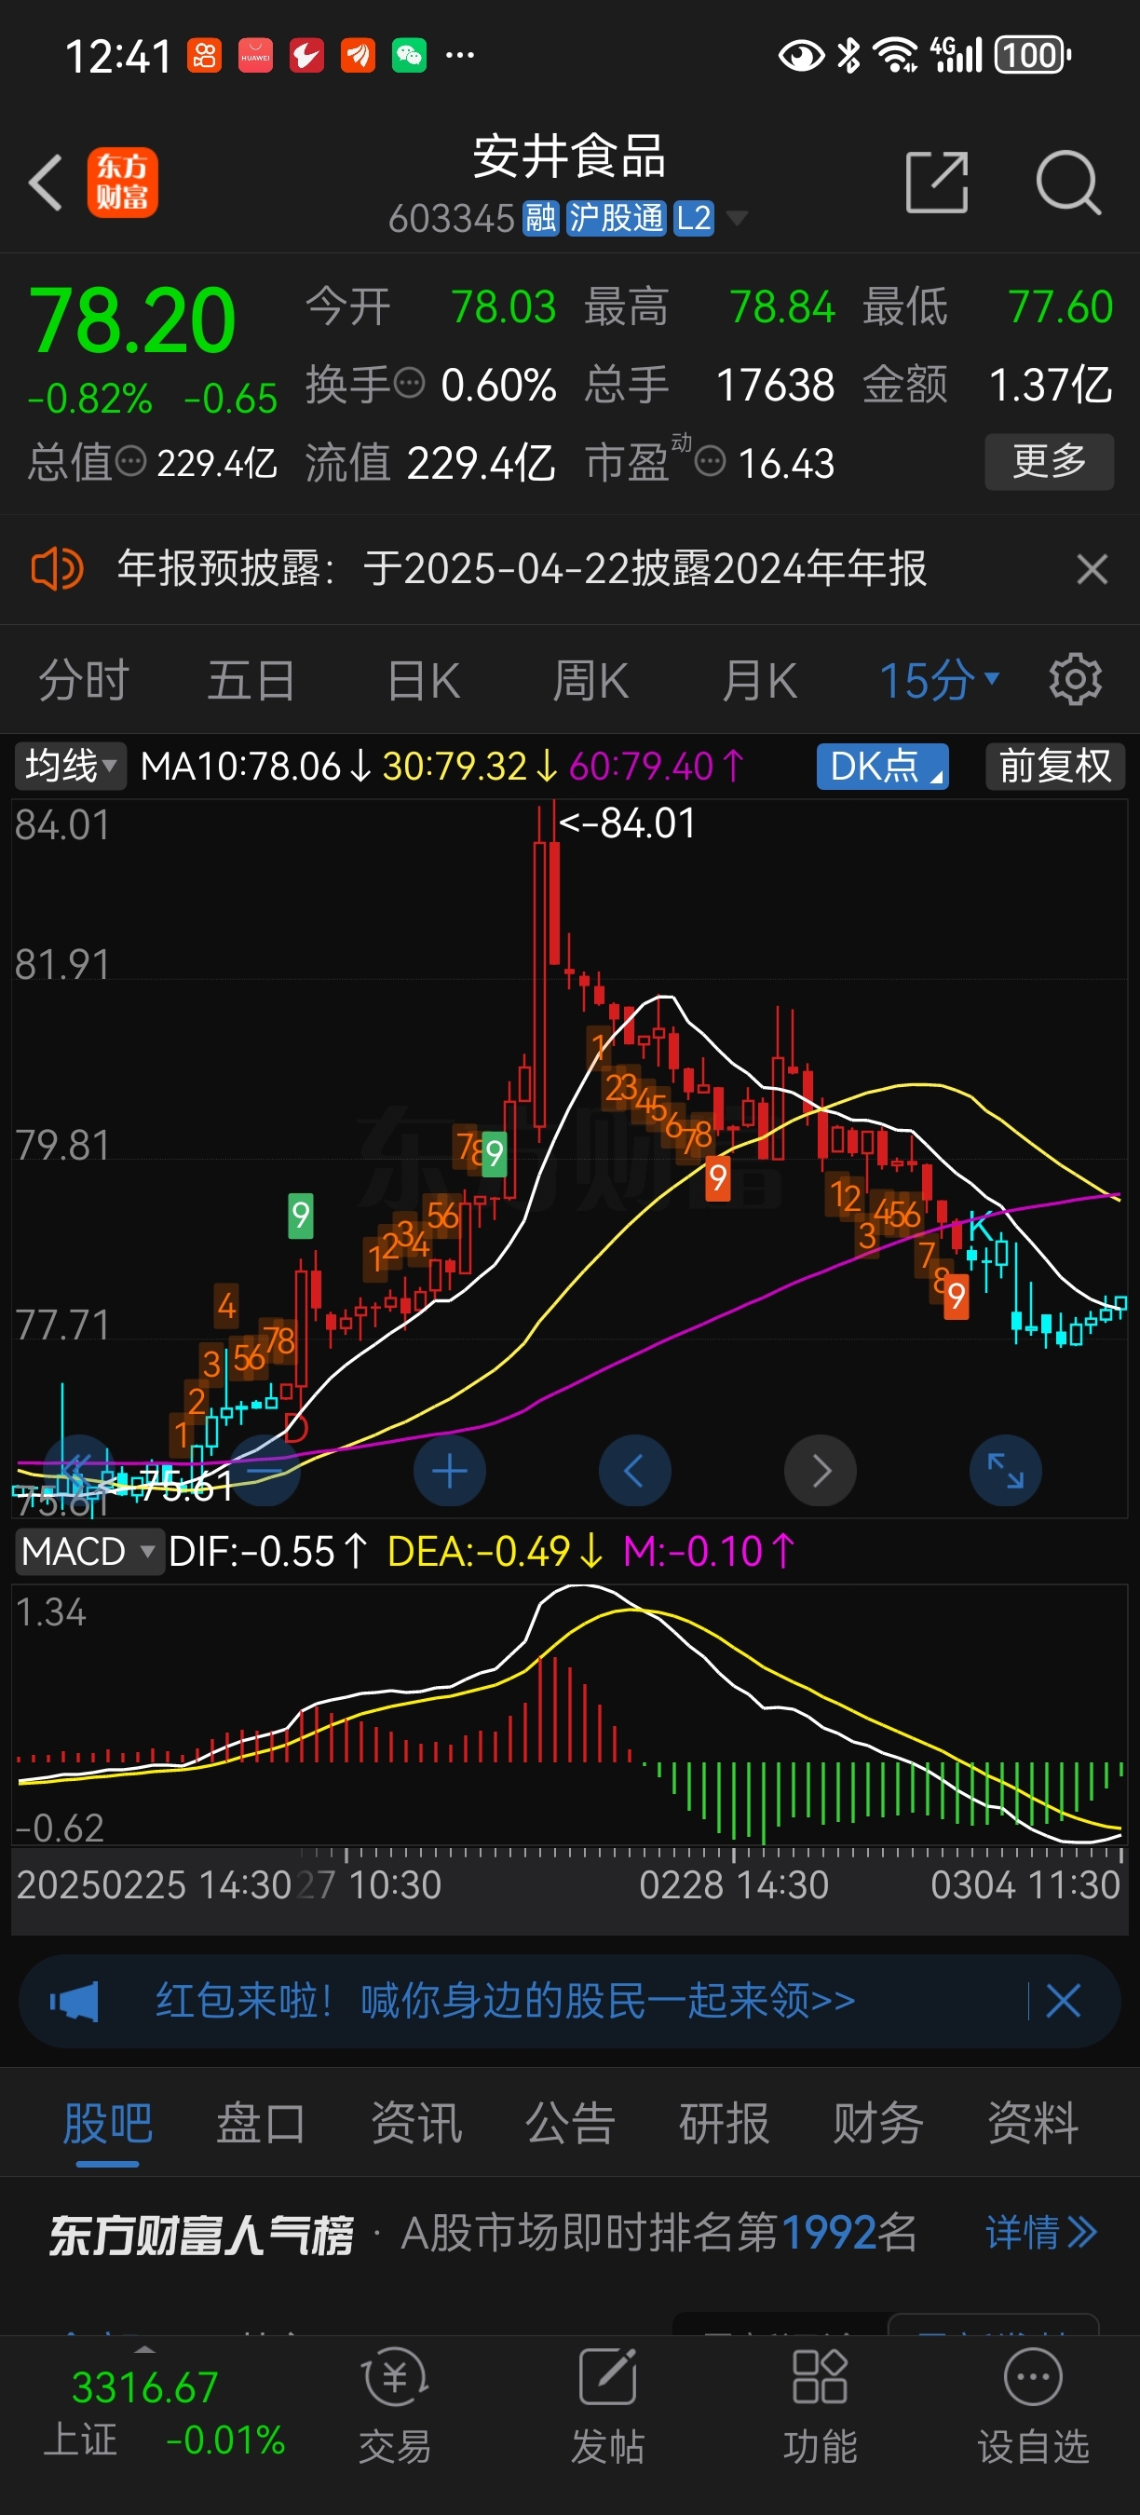
Task: Dismiss the annual report notice
Action: click(1092, 568)
